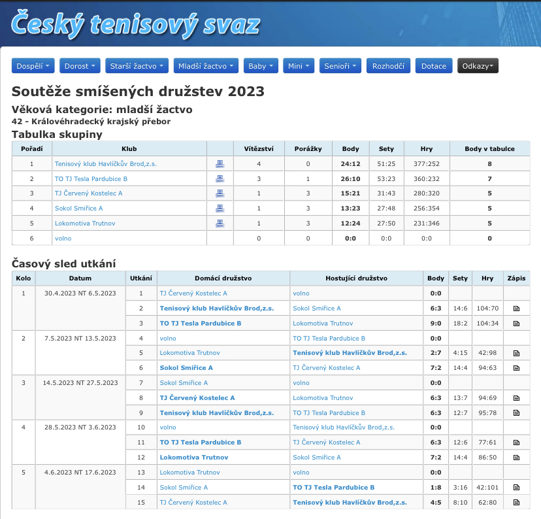The height and width of the screenshot is (519, 541).
Task: Open Sokol Smiřice A in standings table
Action: click(78, 209)
